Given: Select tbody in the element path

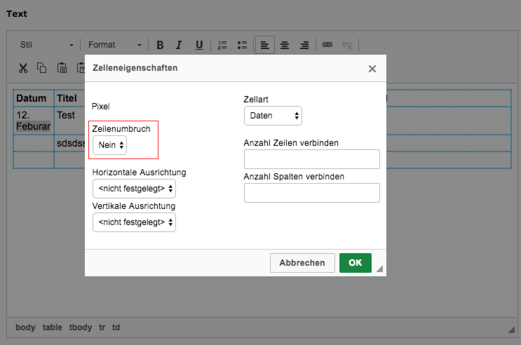Looking at the screenshot, I should [81, 327].
